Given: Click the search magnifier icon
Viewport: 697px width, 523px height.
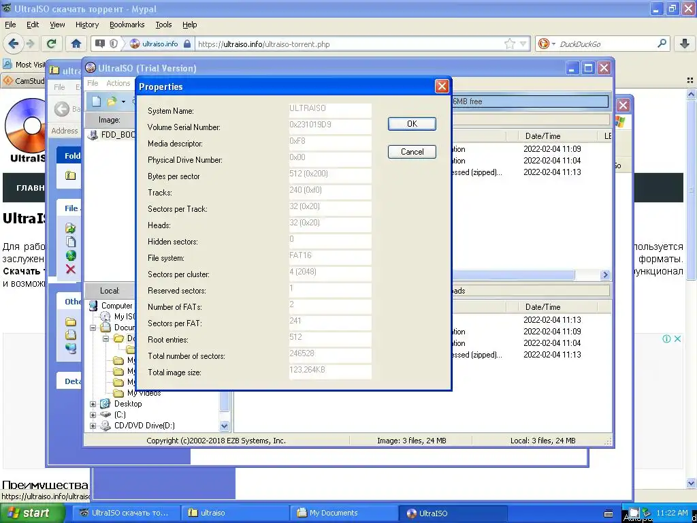Looking at the screenshot, I should click(x=662, y=44).
